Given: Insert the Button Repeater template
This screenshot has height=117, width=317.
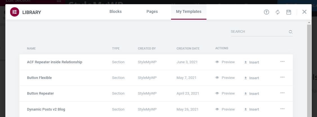Looking at the screenshot, I should pyautogui.click(x=252, y=94).
